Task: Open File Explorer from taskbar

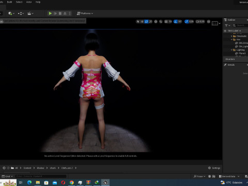Action: pyautogui.click(x=38, y=182)
